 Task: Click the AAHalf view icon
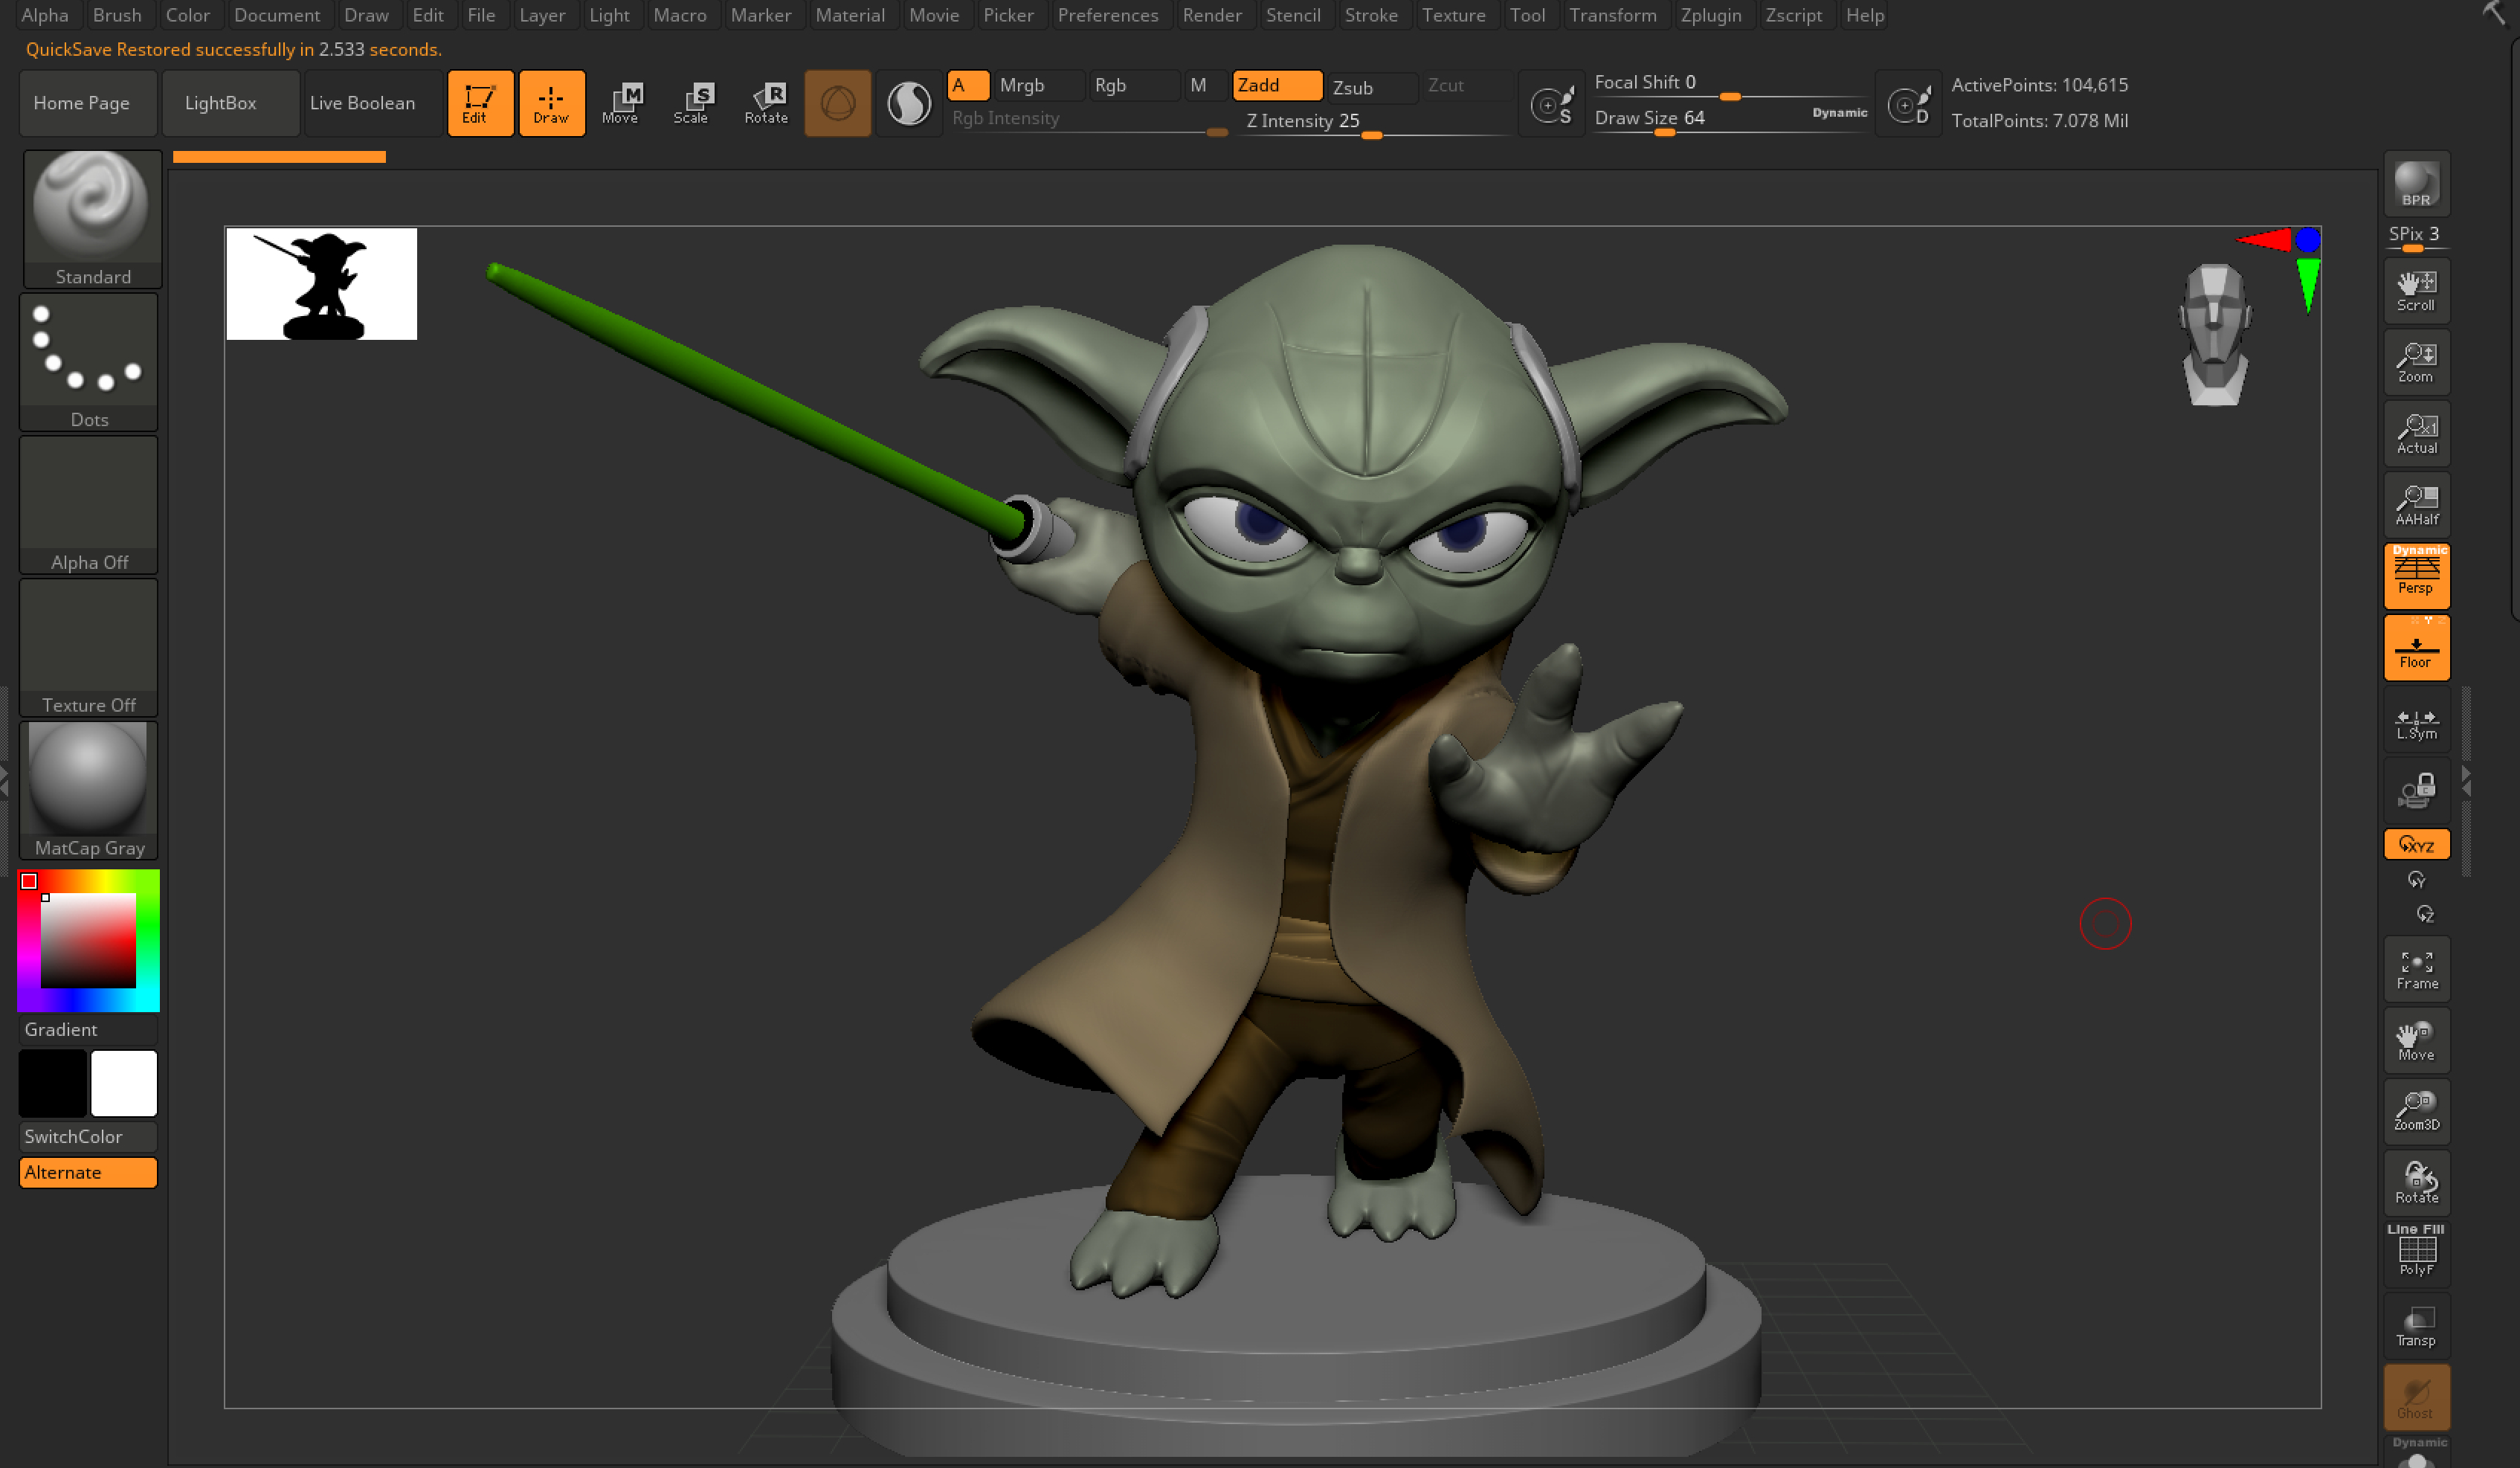click(2416, 505)
